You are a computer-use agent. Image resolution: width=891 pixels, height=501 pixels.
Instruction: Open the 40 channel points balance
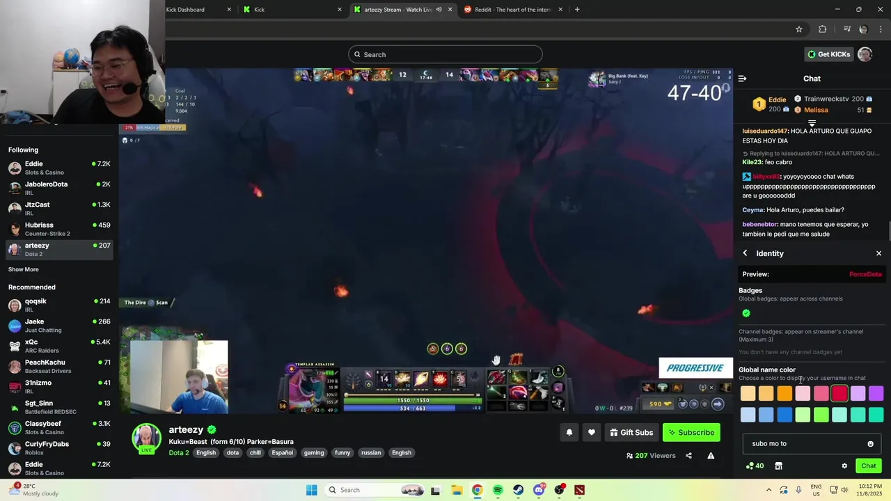[x=755, y=466]
